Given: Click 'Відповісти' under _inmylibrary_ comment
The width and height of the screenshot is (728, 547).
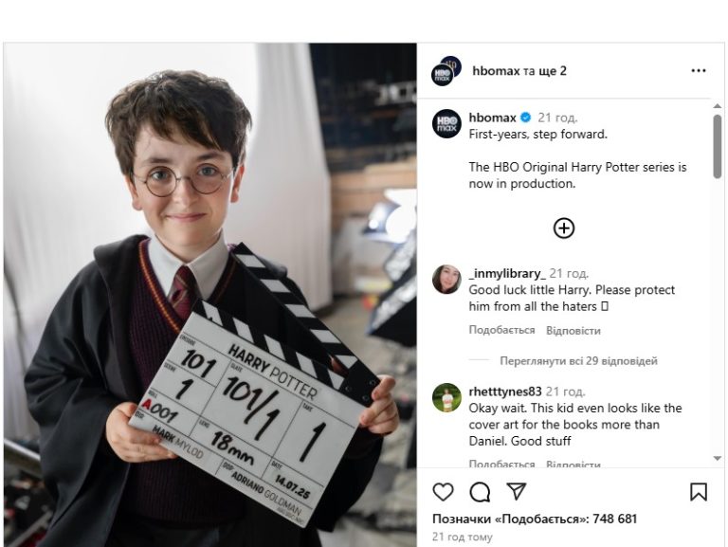Looking at the screenshot, I should 573,331.
